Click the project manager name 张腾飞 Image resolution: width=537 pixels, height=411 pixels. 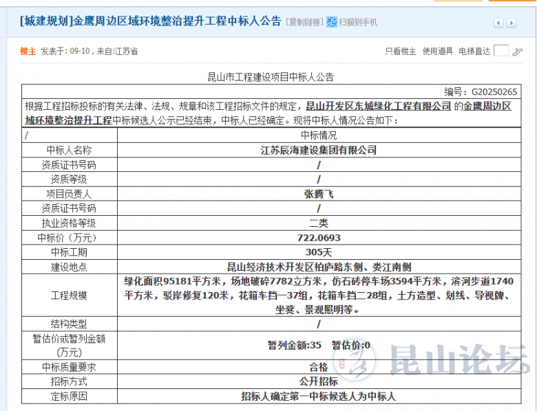tap(318, 194)
